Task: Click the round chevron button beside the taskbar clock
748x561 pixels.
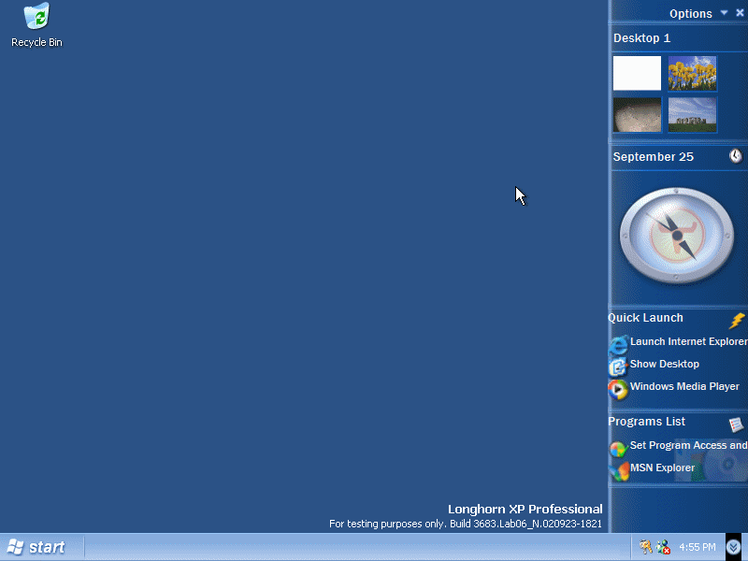Action: click(733, 547)
